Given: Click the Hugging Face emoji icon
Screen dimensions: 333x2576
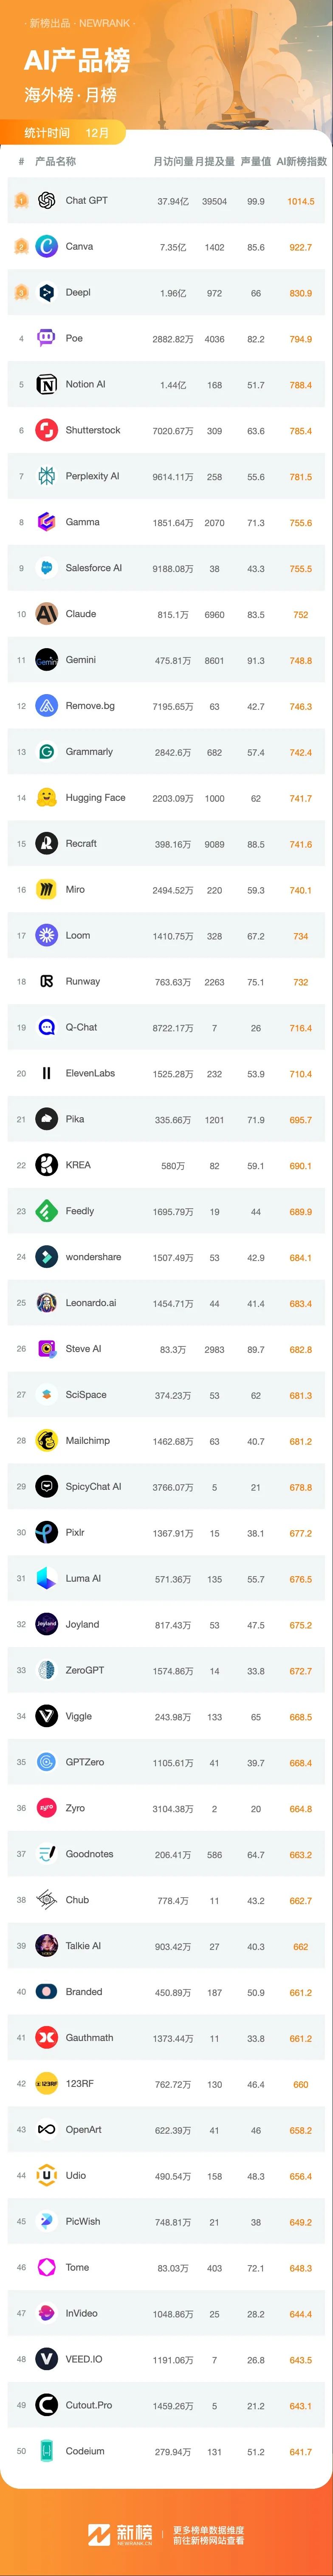Looking at the screenshot, I should (x=46, y=798).
